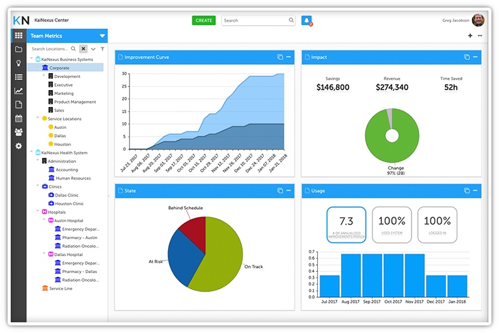Open the Team Metrics dropdown arrow
This screenshot has height=333, width=499.
coord(102,36)
